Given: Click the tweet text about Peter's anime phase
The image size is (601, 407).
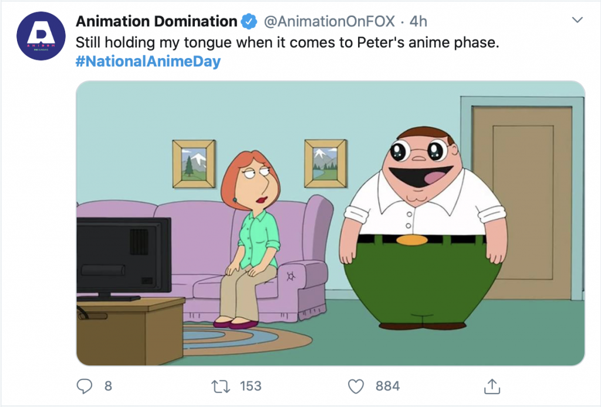Looking at the screenshot, I should click(288, 42).
